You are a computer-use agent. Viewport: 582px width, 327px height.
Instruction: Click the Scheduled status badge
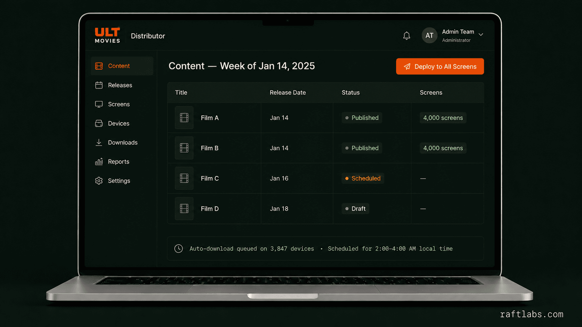pos(363,178)
